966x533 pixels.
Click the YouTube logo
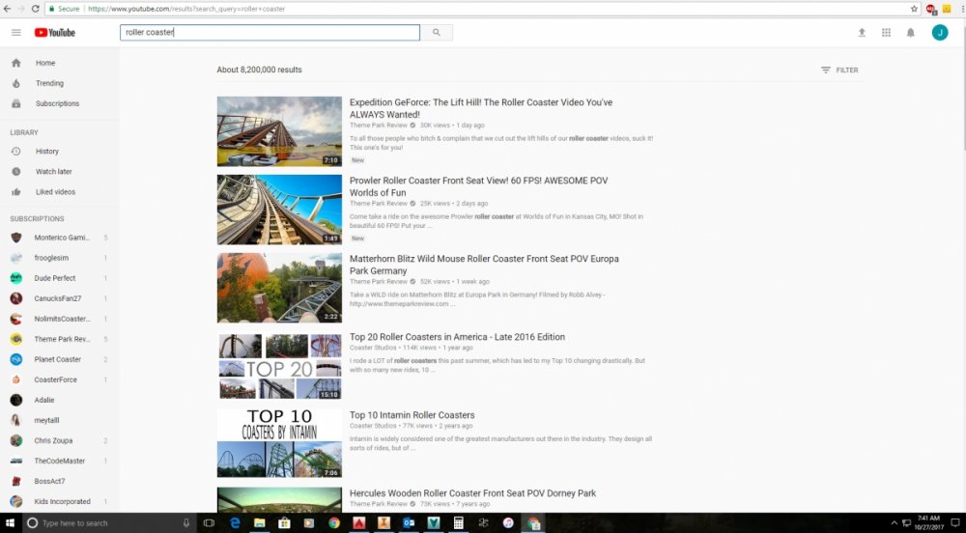pos(55,33)
